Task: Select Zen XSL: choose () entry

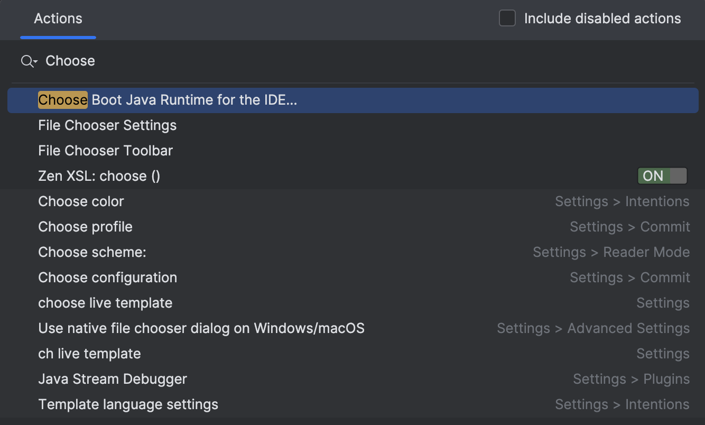Action: (x=99, y=176)
